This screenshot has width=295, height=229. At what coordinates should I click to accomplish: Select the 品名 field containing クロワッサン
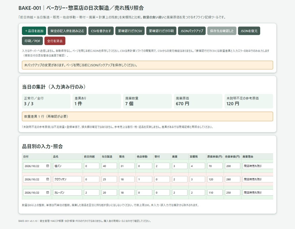click(67, 179)
